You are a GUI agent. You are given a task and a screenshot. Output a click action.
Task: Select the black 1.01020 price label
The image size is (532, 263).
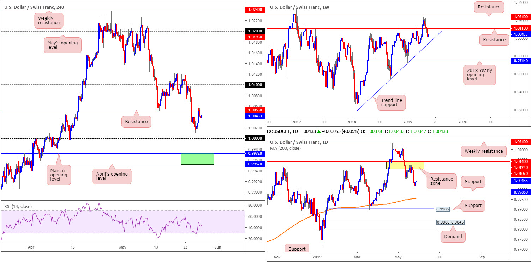[521, 173]
